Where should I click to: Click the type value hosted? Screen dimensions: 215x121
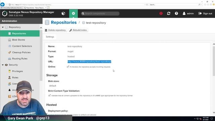(71, 56)
